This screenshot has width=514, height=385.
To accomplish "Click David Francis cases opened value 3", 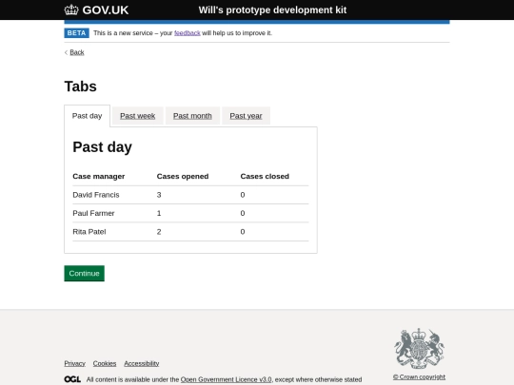I will (x=159, y=195).
